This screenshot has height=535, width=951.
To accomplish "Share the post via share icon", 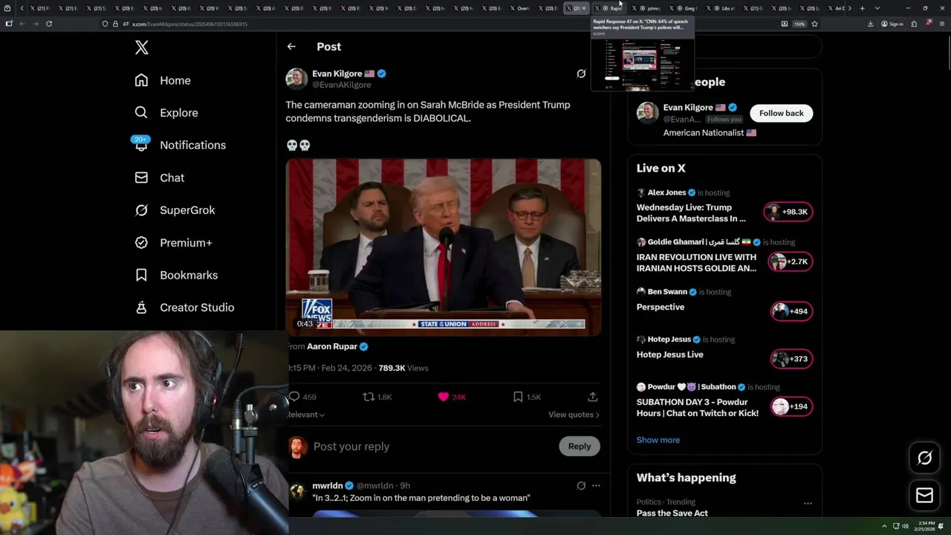I will (x=592, y=397).
